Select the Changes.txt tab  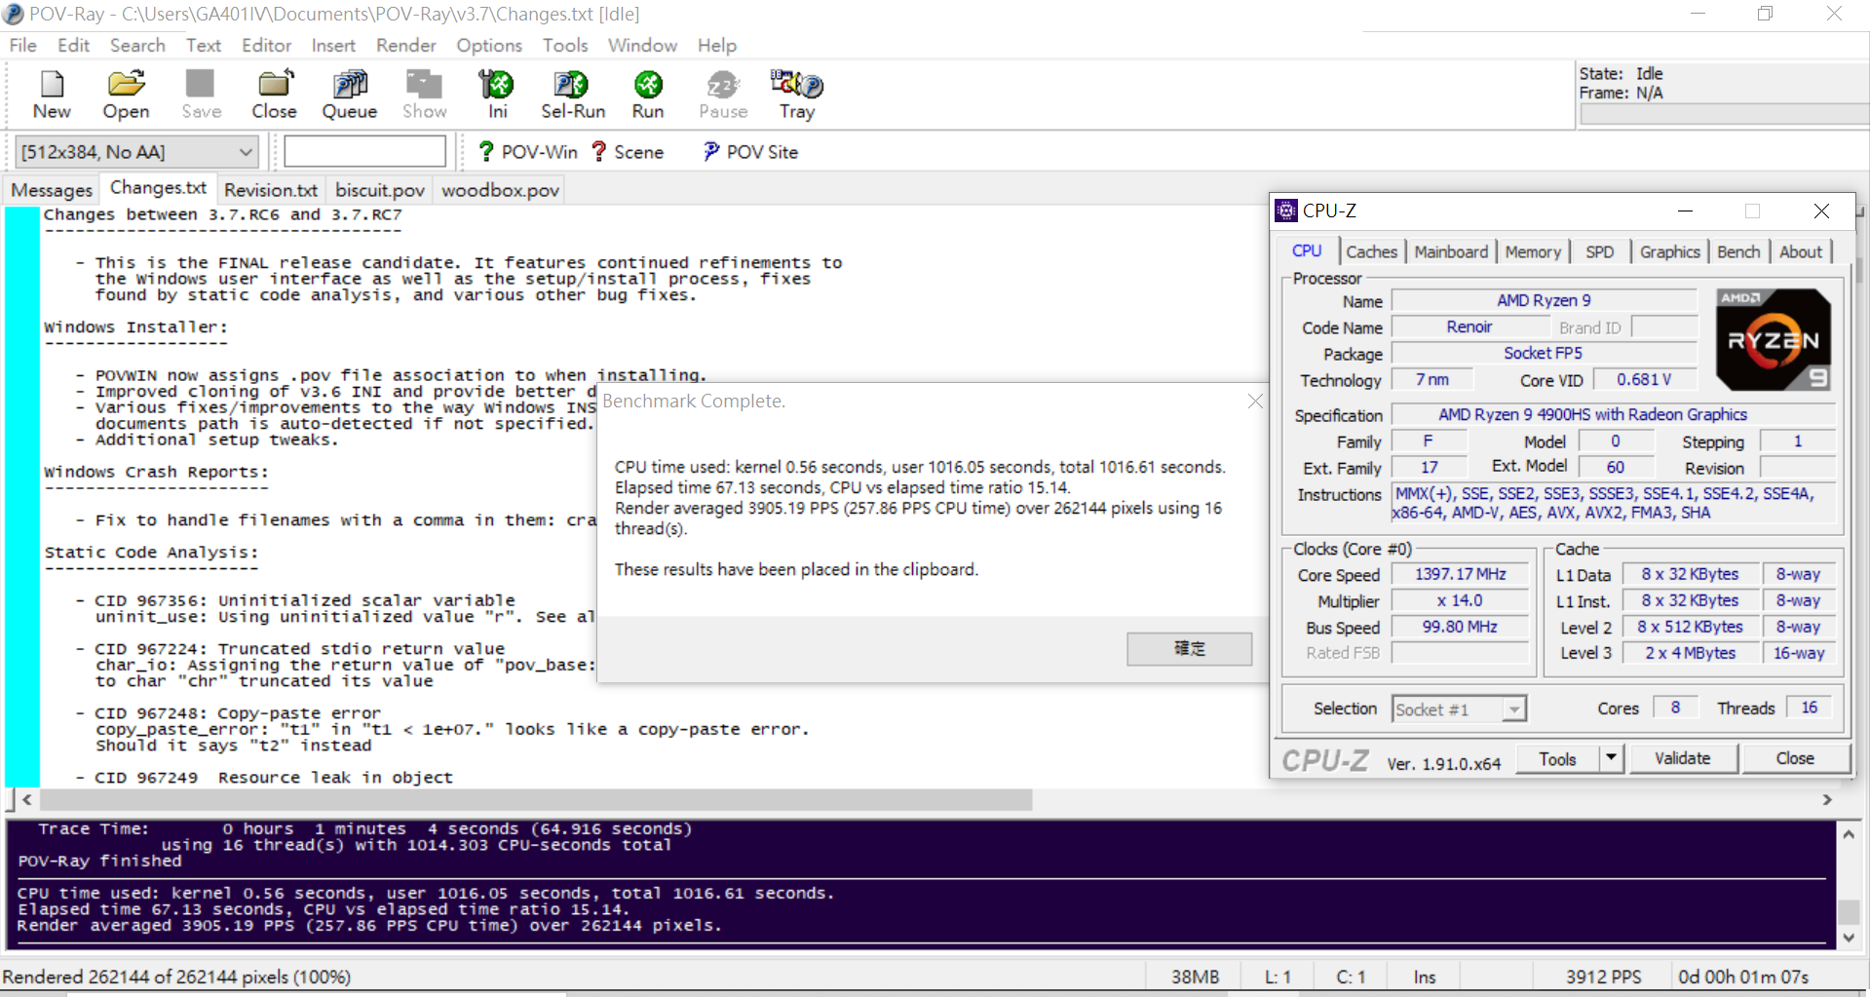tap(158, 187)
